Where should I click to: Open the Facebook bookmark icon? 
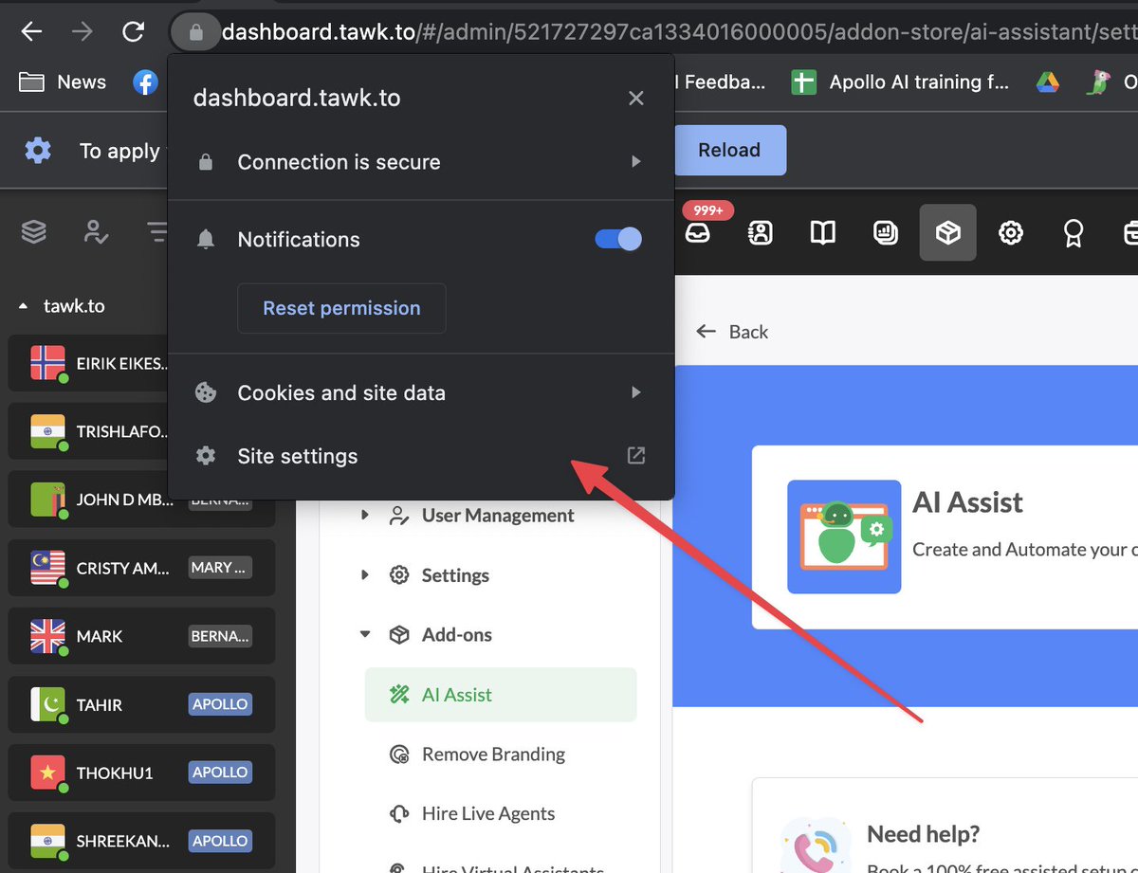coord(145,82)
